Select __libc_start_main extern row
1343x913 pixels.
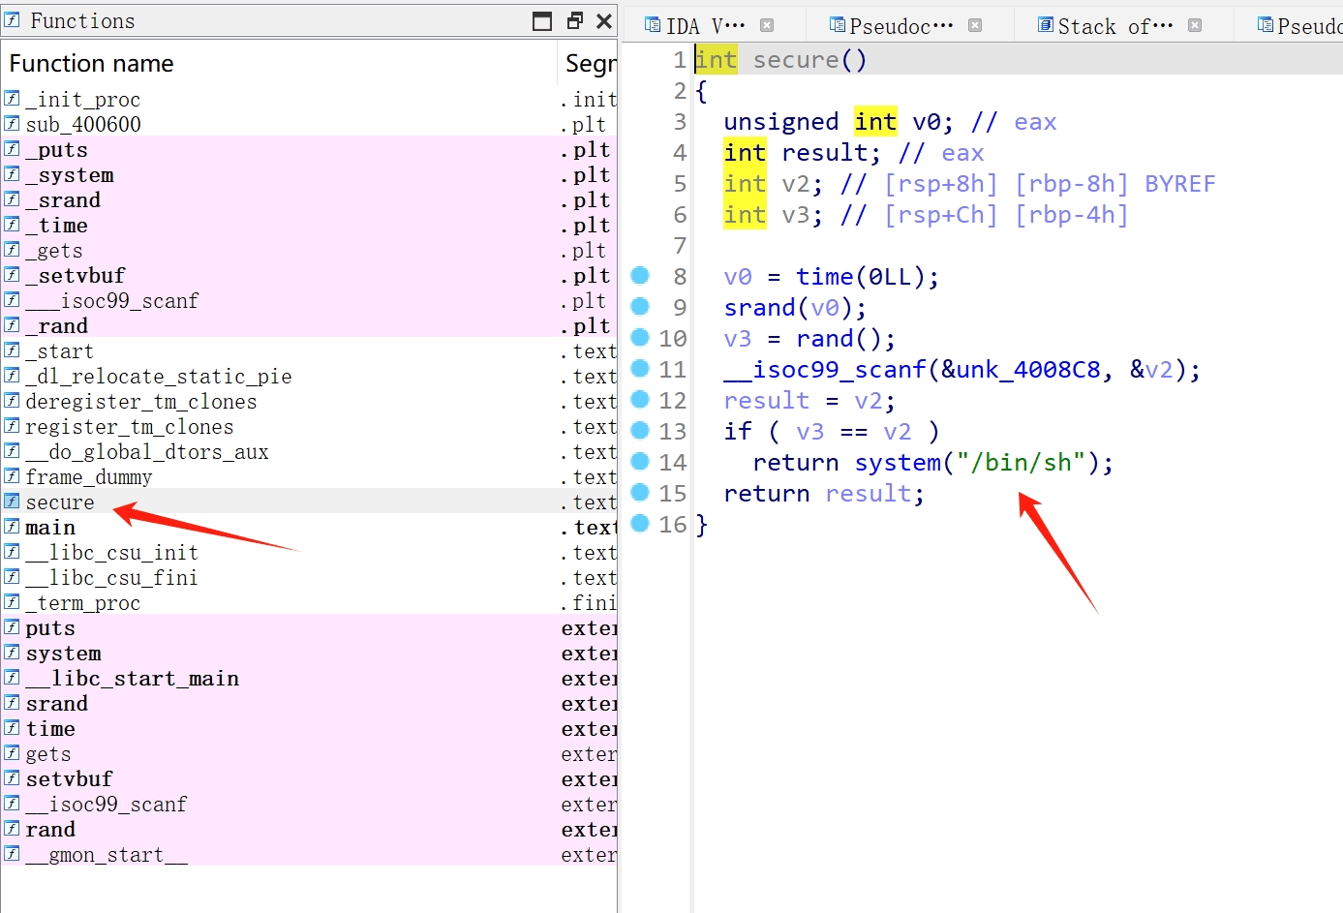(x=309, y=678)
